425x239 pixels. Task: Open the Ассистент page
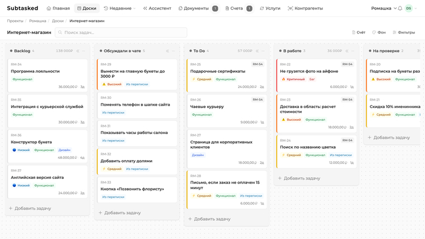click(157, 8)
